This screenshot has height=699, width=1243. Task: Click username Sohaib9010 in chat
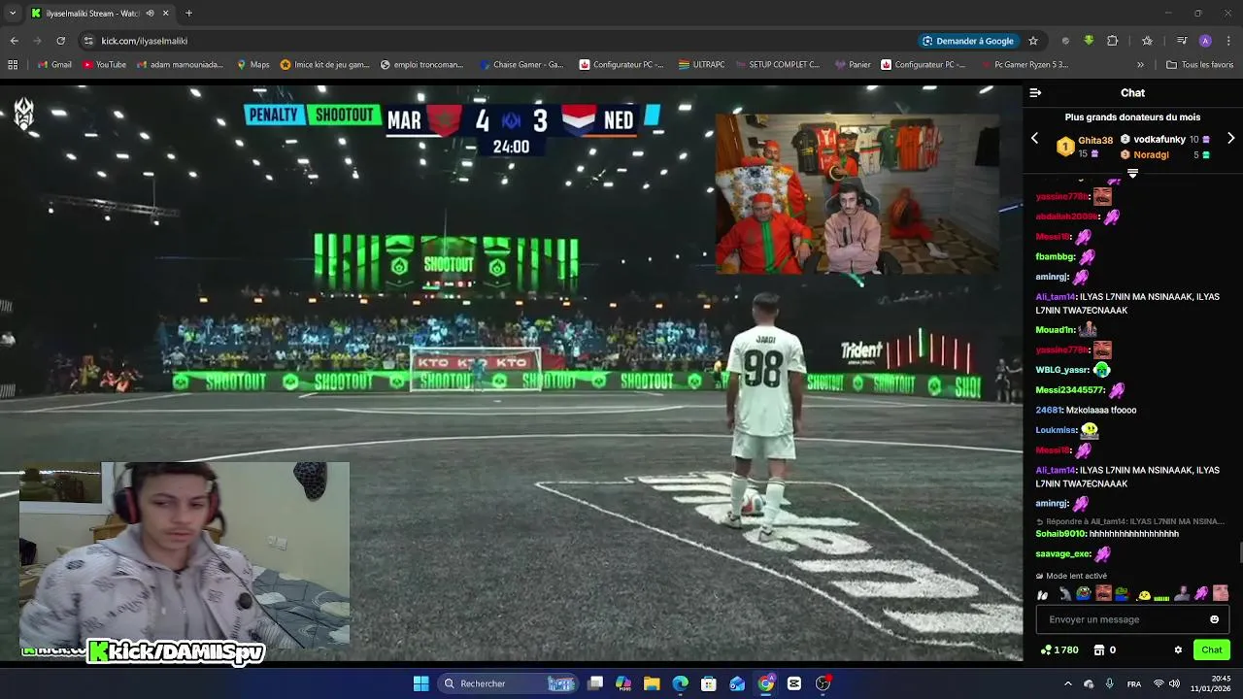(1060, 534)
